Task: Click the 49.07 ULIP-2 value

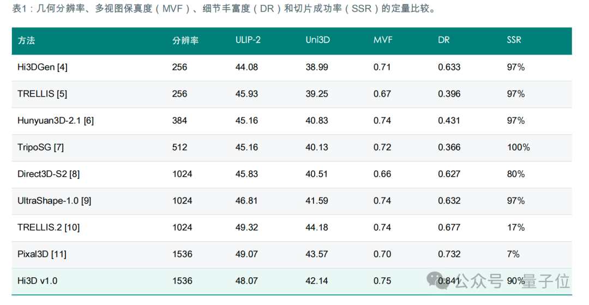Action: point(247,254)
